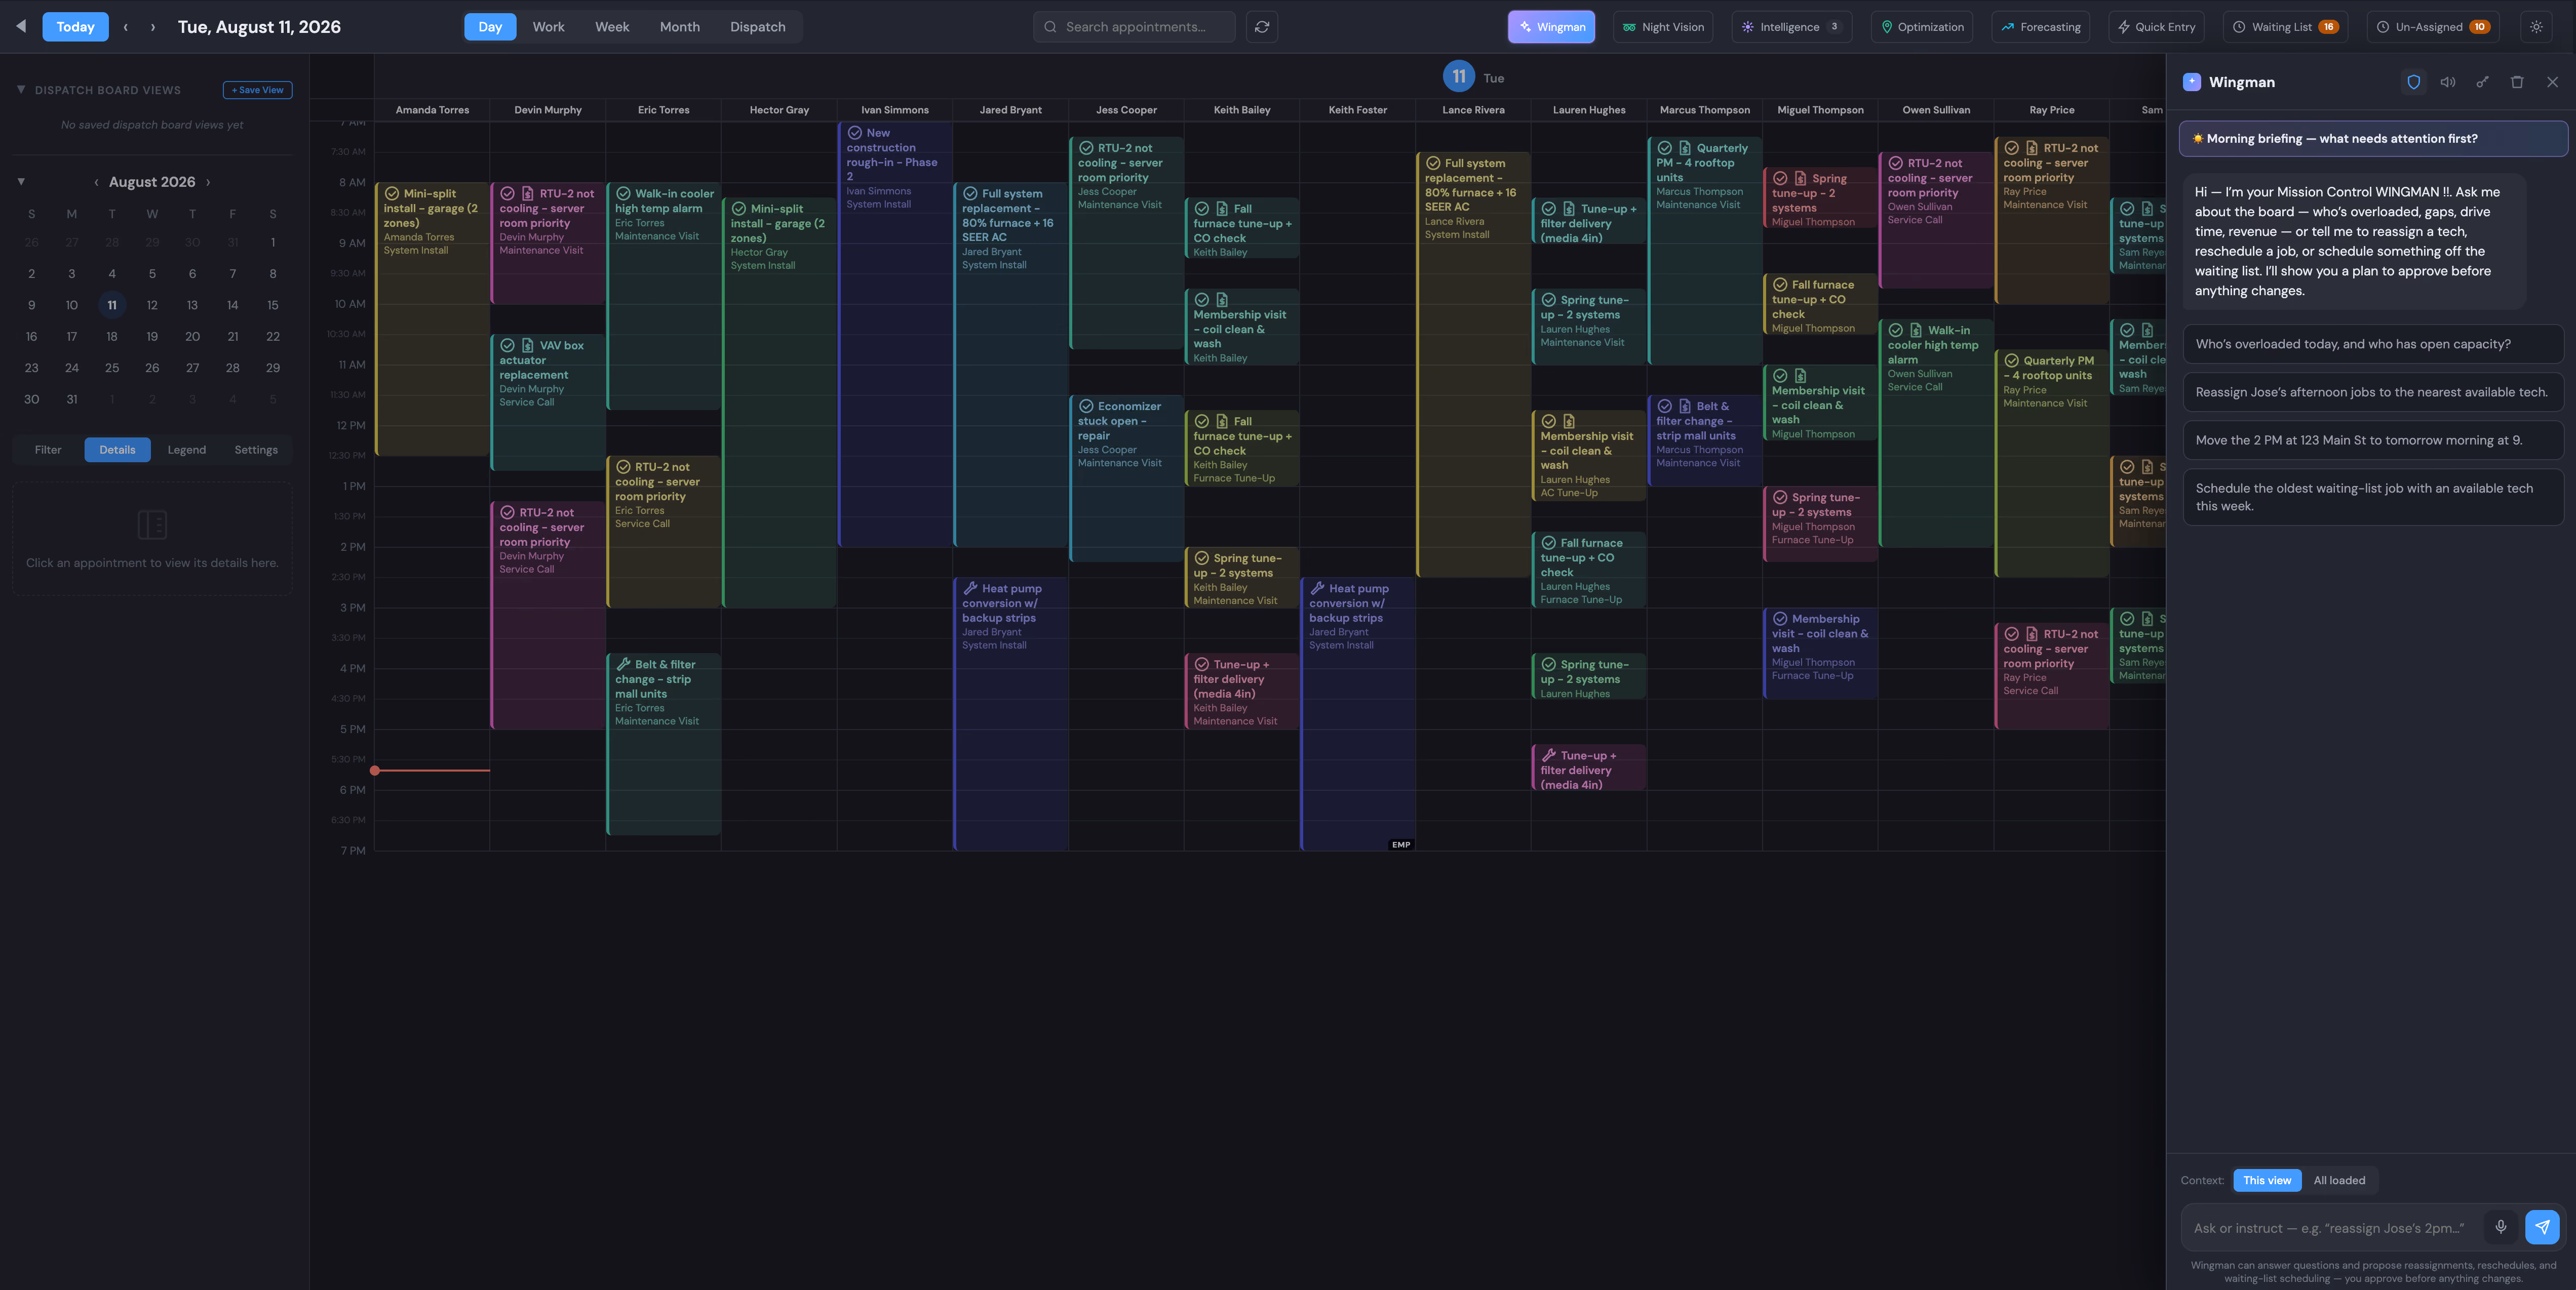Open Amanda Torres' Mini-split install appointment
The image size is (2576, 1290).
click(432, 319)
